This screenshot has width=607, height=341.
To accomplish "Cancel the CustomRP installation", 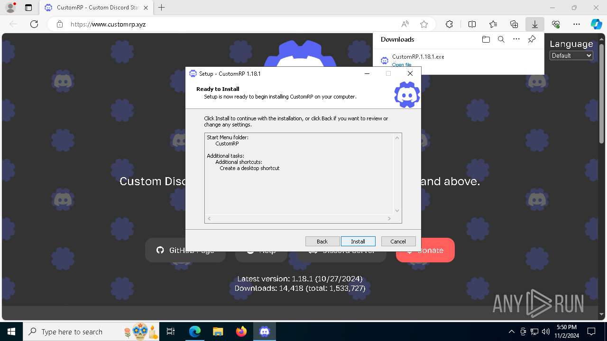I will pyautogui.click(x=398, y=242).
